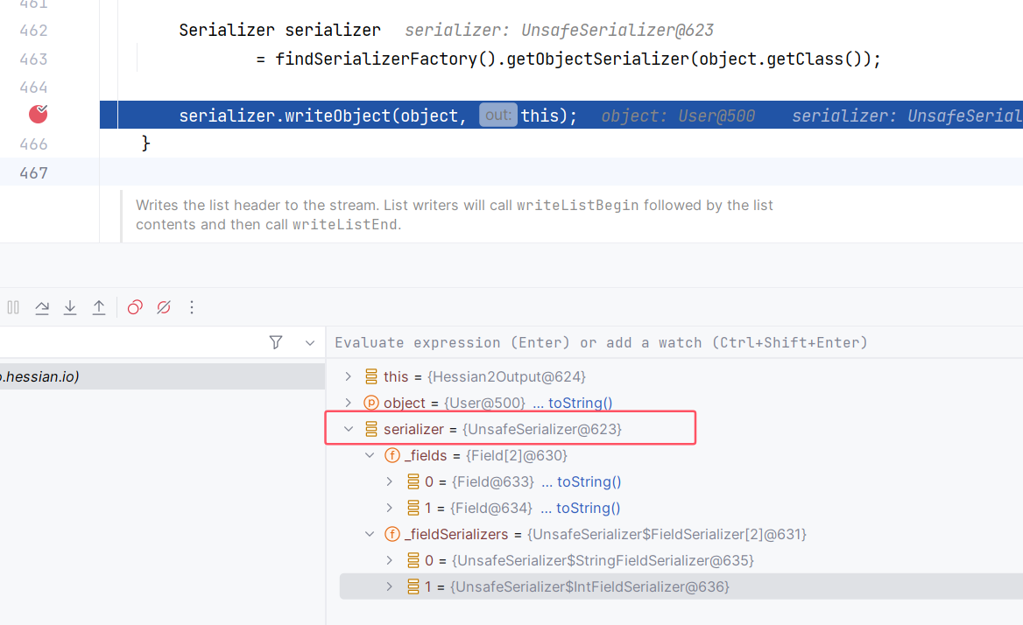The image size is (1023, 625).
Task: Toggle the Mute Breakpoints button
Action: pyautogui.click(x=163, y=307)
